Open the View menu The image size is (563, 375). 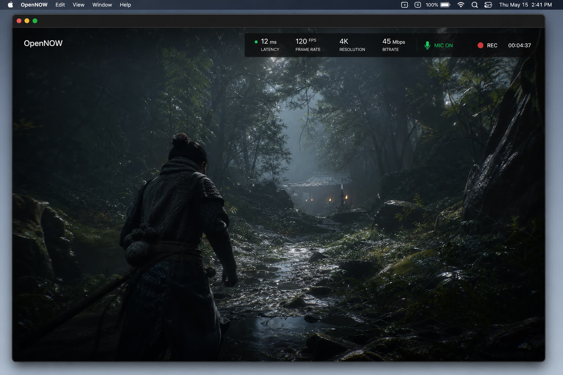click(x=78, y=5)
